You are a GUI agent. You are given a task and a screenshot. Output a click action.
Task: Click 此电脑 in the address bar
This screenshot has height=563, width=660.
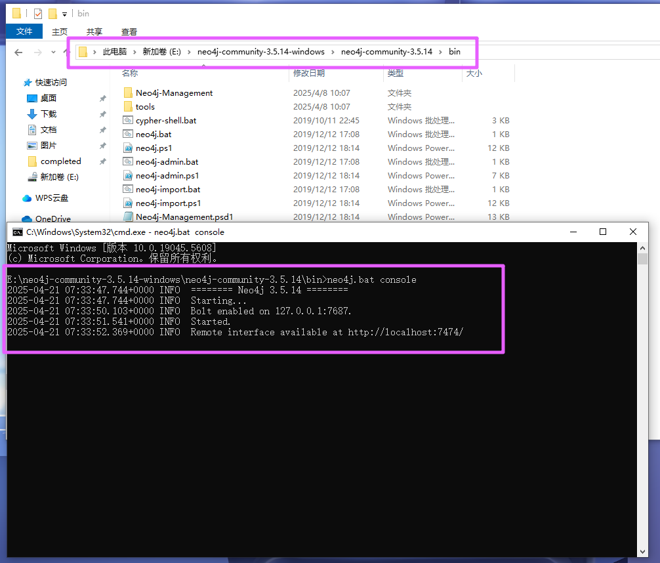coord(115,52)
